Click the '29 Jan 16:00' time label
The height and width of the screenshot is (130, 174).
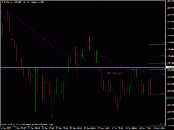[x=104, y=128]
